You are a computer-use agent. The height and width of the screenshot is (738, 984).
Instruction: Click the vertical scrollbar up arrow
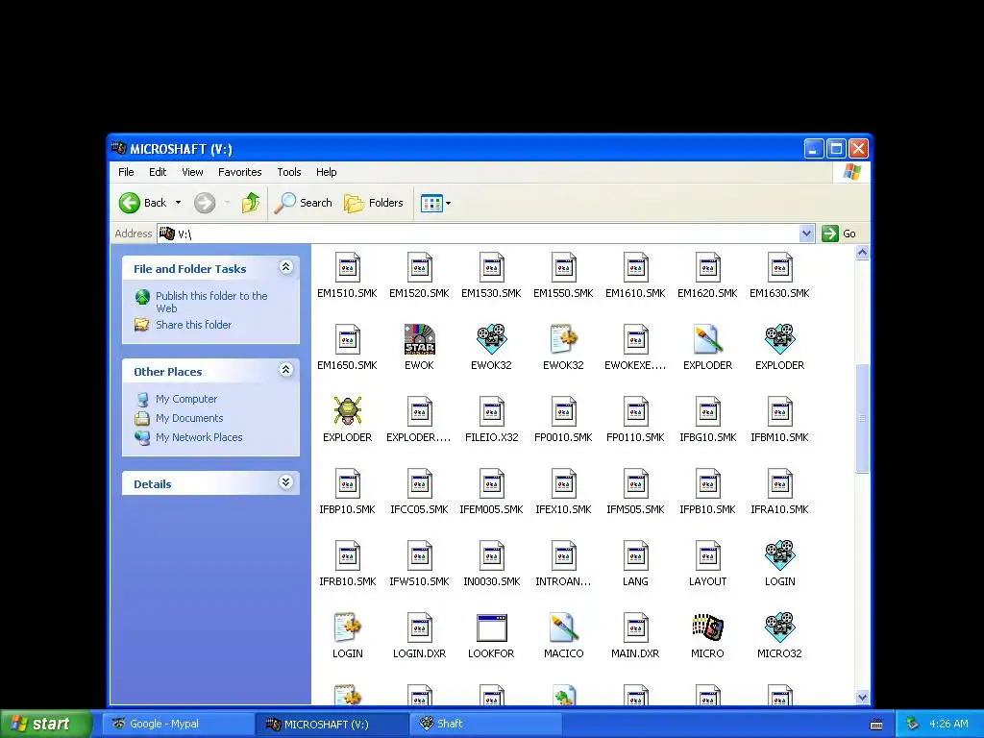(x=862, y=253)
